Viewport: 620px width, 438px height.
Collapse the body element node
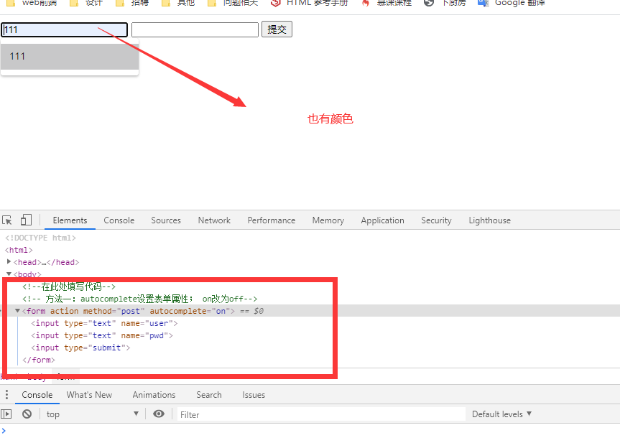coord(9,274)
